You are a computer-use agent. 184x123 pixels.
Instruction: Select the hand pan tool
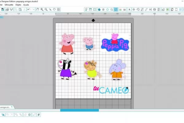[37, 10]
